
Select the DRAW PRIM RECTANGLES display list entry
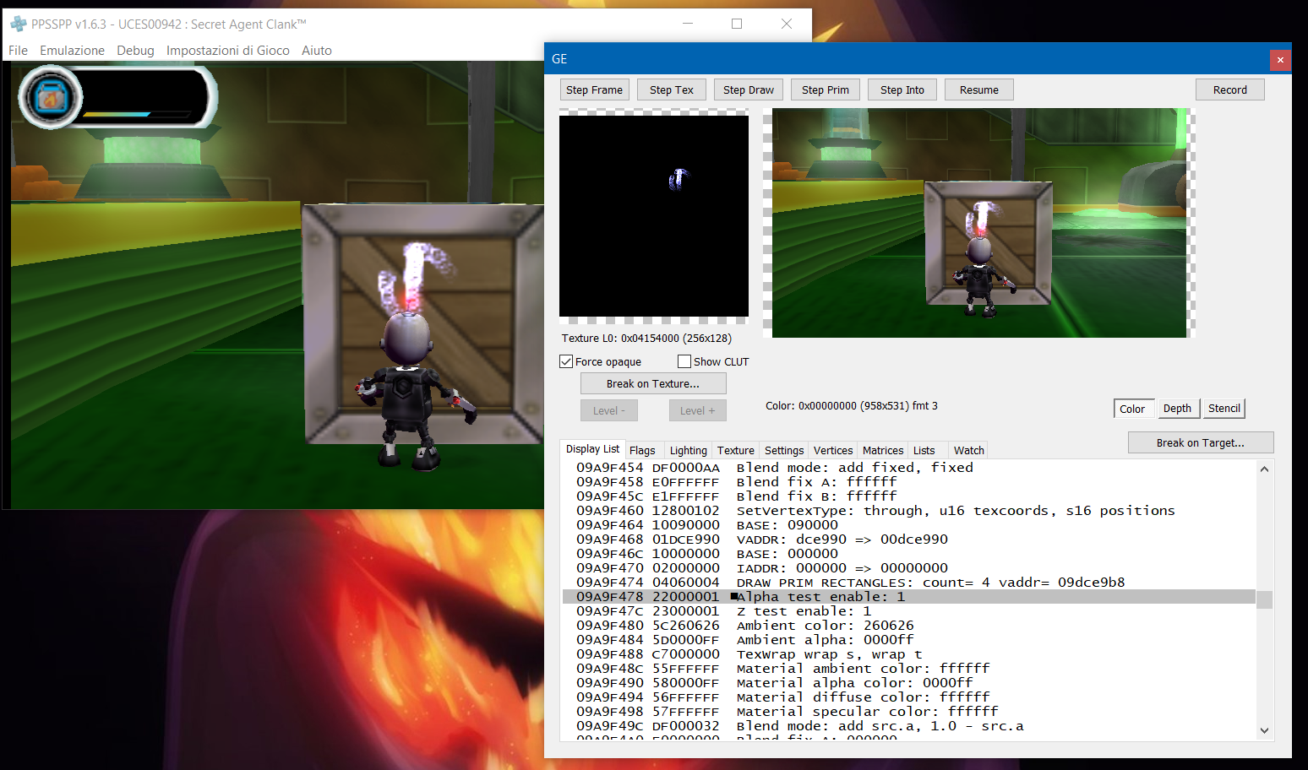(845, 582)
